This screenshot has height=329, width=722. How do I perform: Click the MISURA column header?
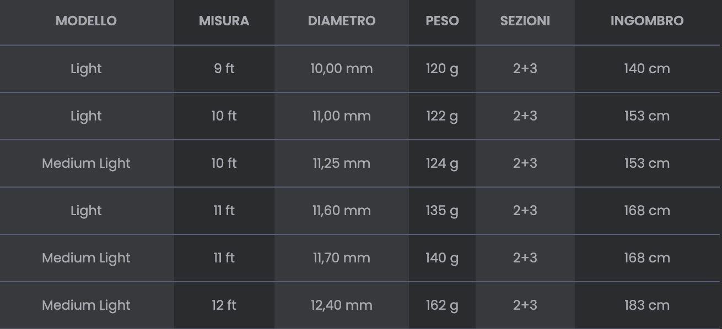224,21
